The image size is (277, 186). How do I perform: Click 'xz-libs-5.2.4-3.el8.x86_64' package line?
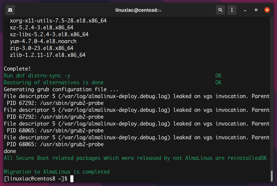[x=49, y=34]
